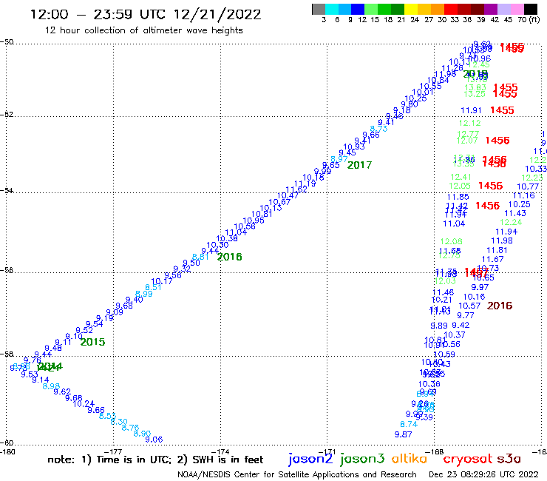Viewport: 547px width, 481px height.
Task: Click the green wave height value '12.24'
Action: coord(511,222)
